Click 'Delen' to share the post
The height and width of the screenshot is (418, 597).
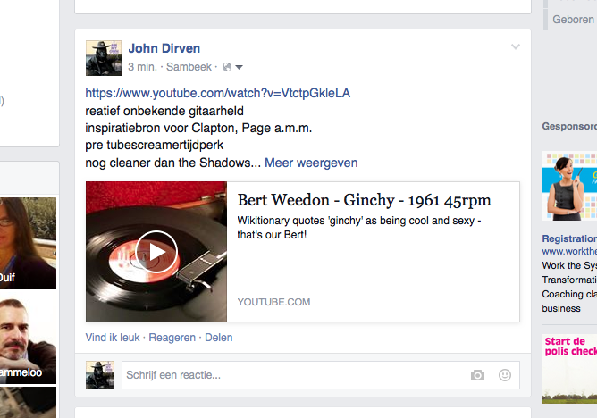pos(219,338)
